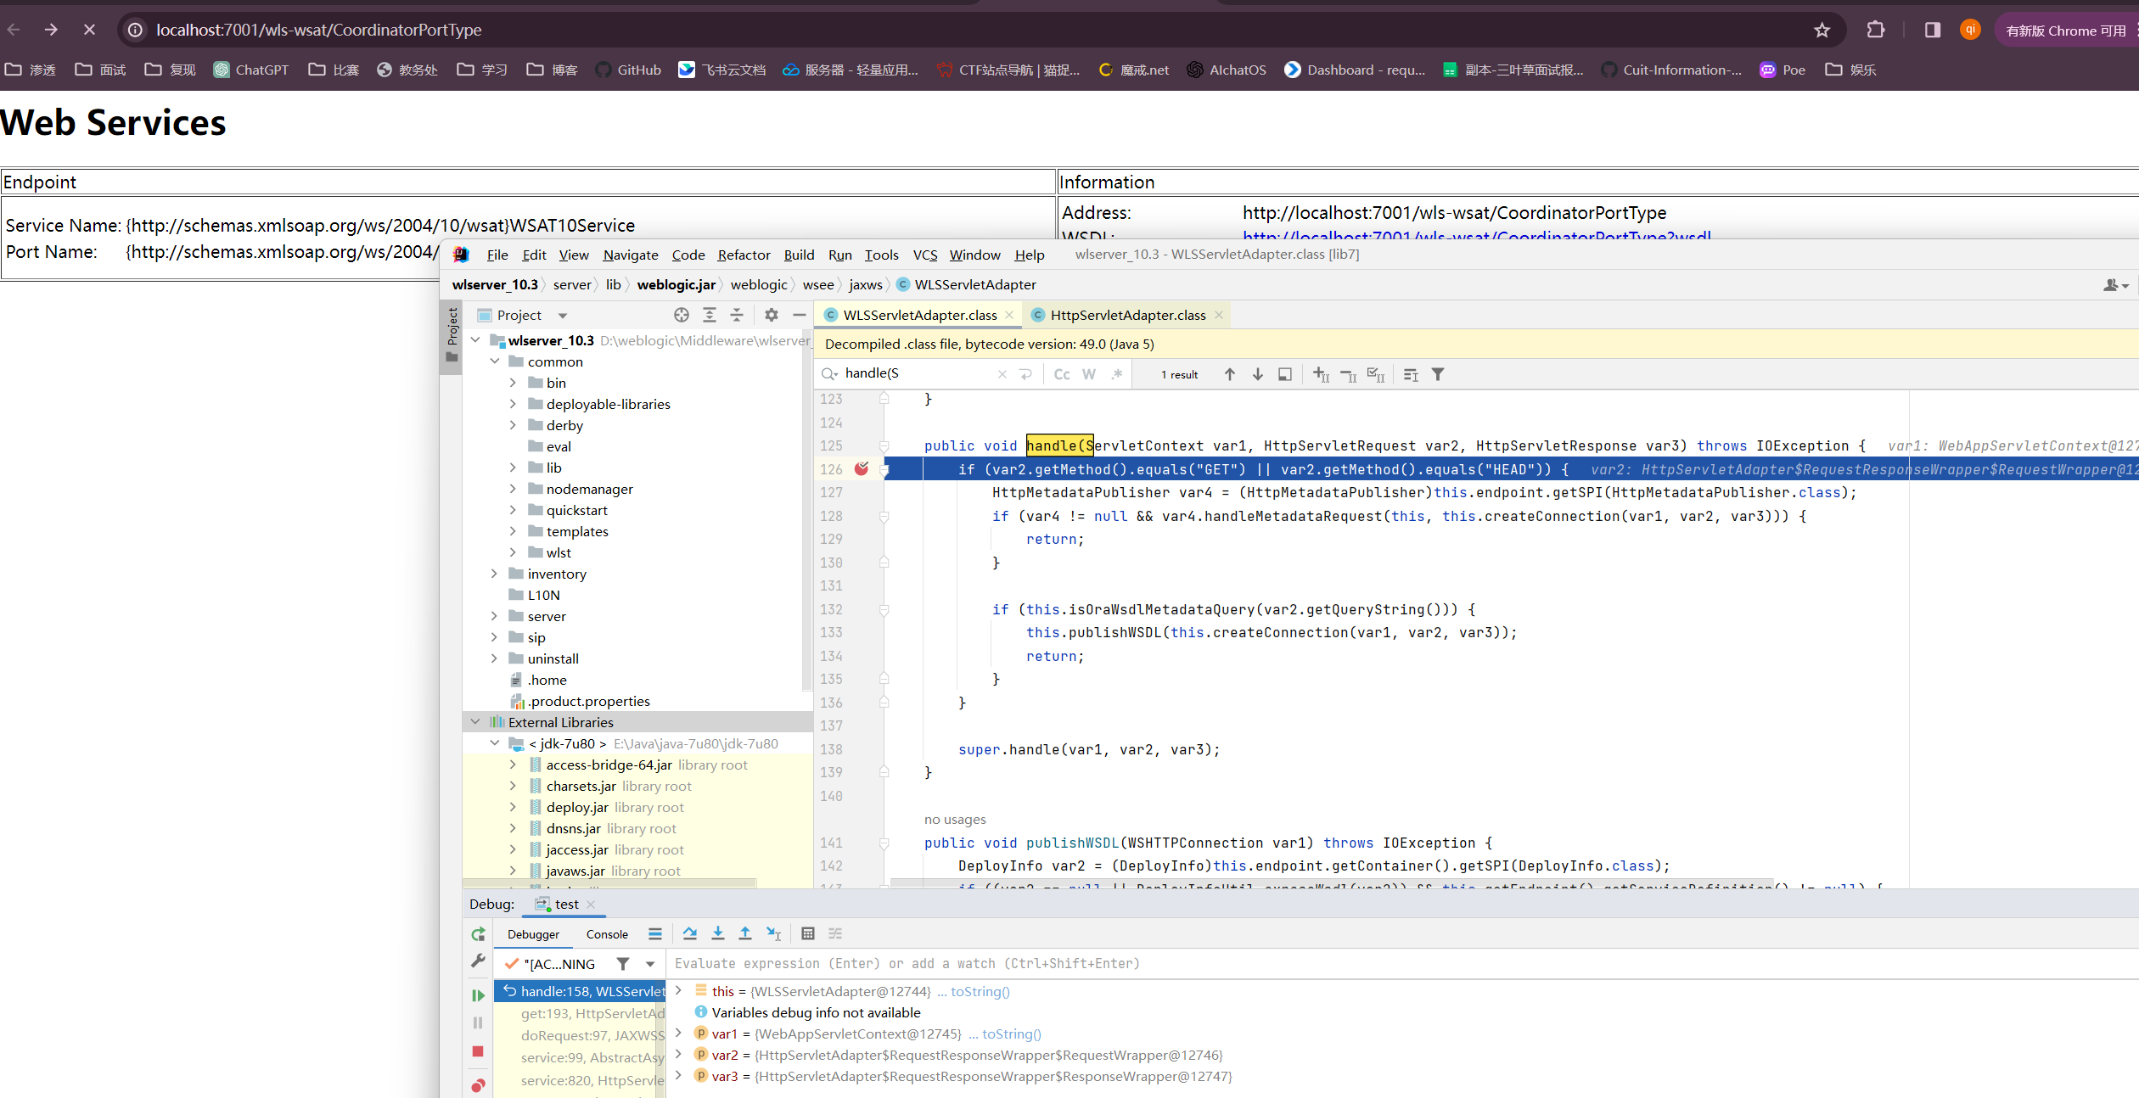Open the File menu
This screenshot has width=2139, height=1098.
click(x=497, y=255)
